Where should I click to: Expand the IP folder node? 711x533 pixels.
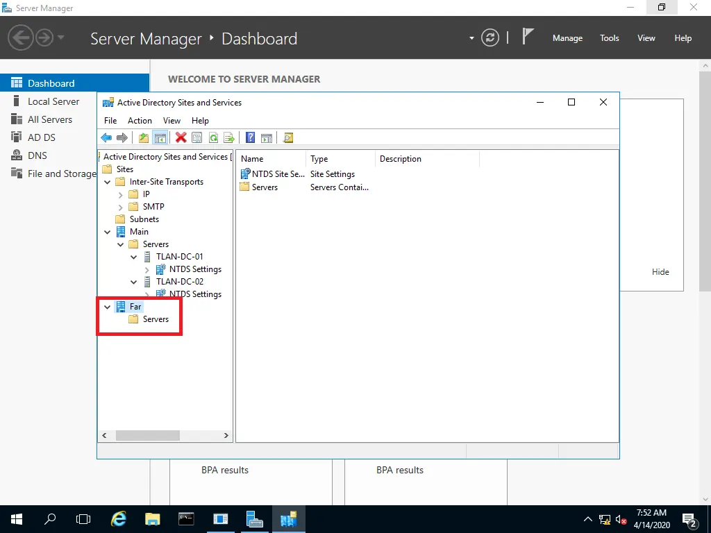click(x=120, y=194)
